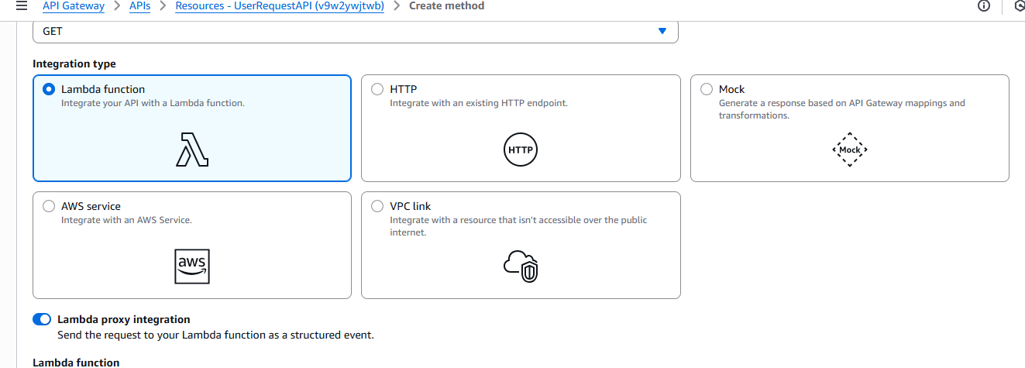Viewport: 1025px width, 368px height.
Task: Select the AWS service radio button
Action: click(49, 206)
